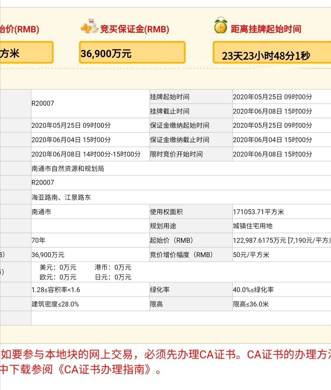Click the 保证金缴纳截止时间 label

pos(179,140)
